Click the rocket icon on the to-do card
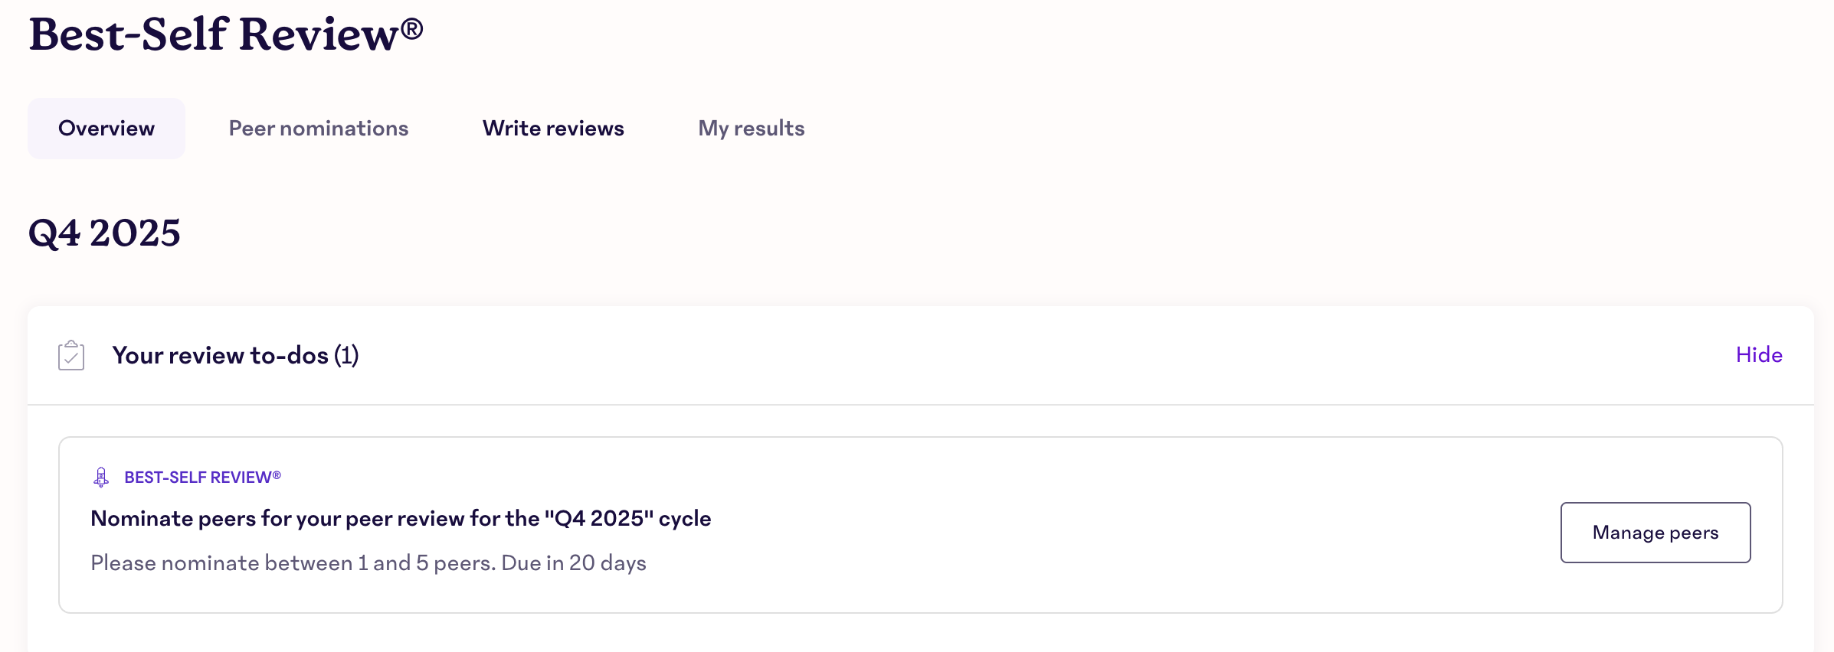1834x652 pixels. pyautogui.click(x=100, y=477)
